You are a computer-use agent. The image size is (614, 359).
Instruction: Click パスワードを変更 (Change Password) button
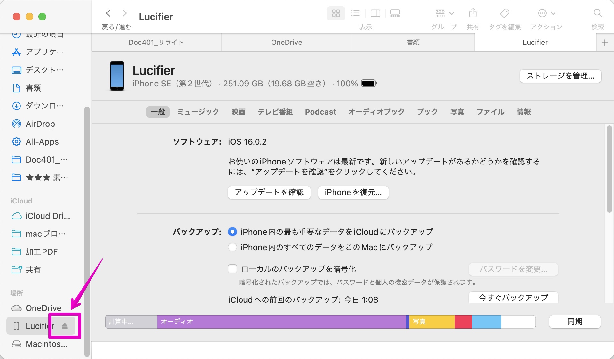point(514,269)
